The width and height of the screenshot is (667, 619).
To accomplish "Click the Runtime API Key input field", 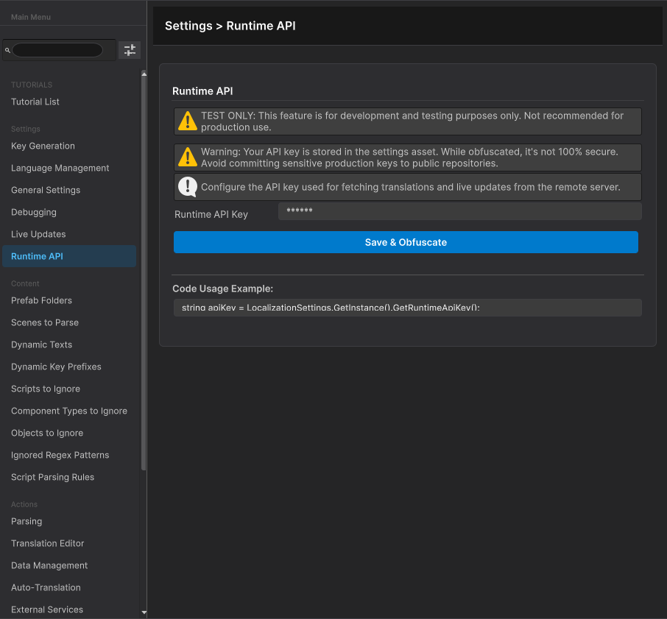I will tap(459, 211).
